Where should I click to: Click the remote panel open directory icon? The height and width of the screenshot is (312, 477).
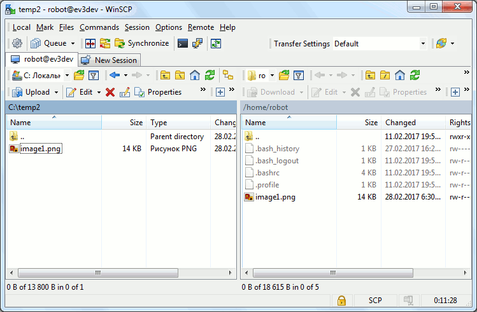pos(284,75)
